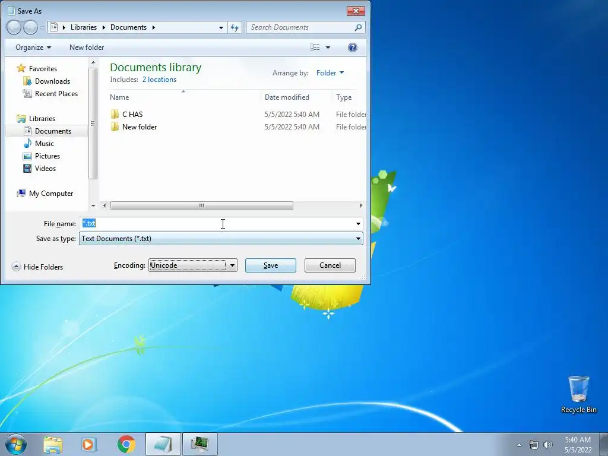Open Windows Explorer from taskbar
The width and height of the screenshot is (608, 456).
click(53, 445)
